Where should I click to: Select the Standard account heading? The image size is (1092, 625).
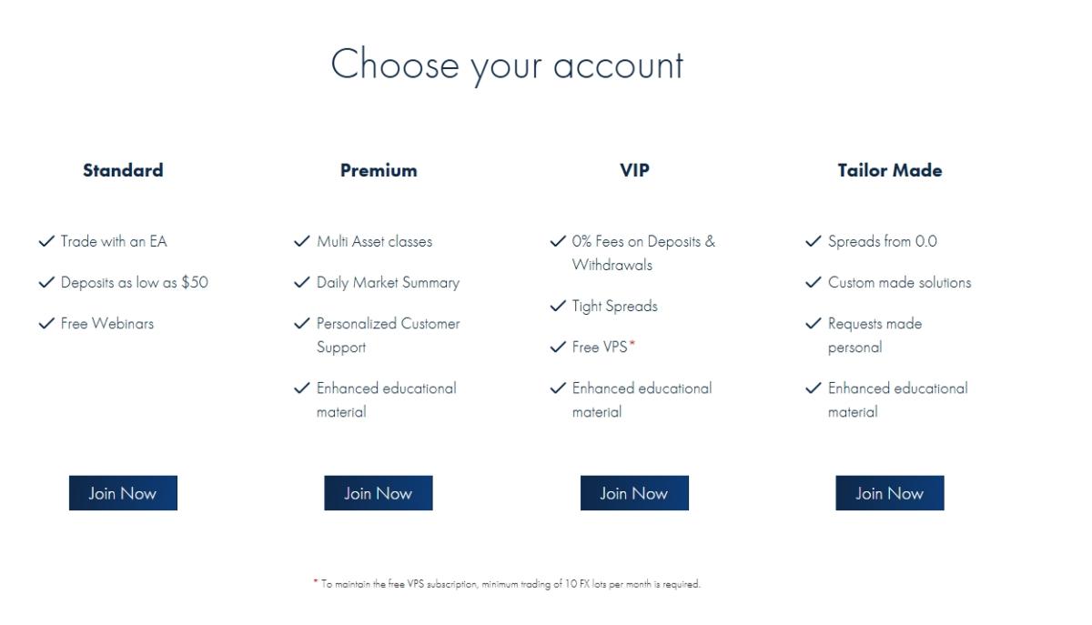pos(123,170)
